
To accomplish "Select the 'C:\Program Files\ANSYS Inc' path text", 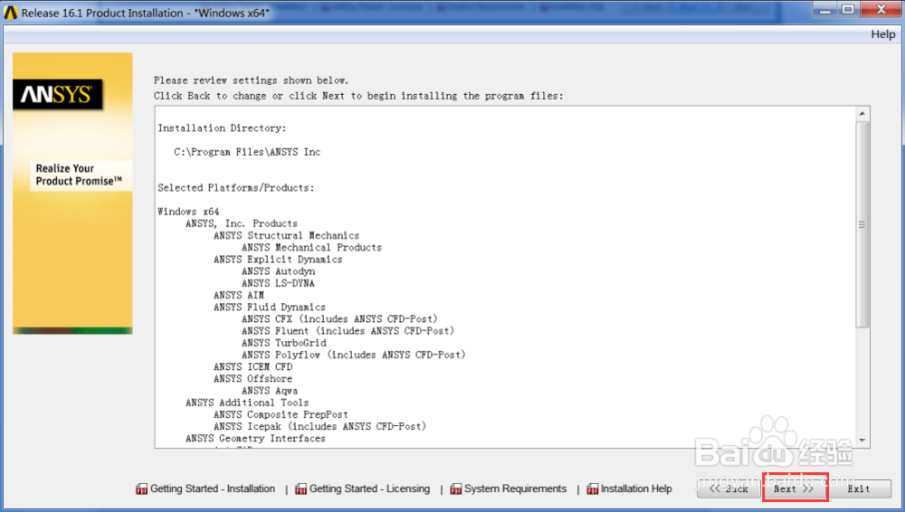I will tap(247, 152).
